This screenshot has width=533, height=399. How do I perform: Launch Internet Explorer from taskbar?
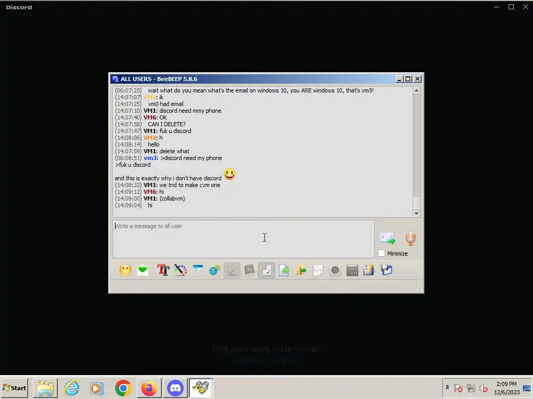point(72,388)
